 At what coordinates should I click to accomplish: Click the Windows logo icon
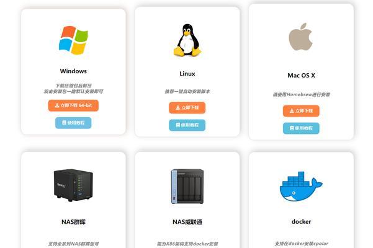(x=73, y=40)
